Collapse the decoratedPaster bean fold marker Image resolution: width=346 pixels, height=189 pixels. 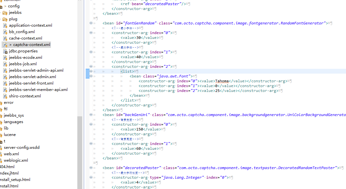pos(91,168)
